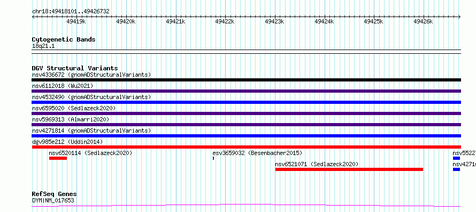Open variant nsv6521071 (Sedlazeck2020) label
476x212 pixels.
pyautogui.click(x=317, y=164)
